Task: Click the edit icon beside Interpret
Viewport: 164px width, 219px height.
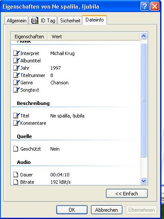Action: pos(16,53)
